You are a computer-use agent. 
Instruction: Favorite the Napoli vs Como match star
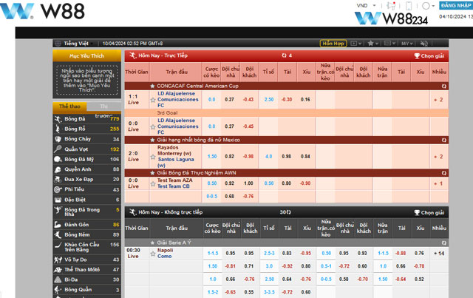pos(153,254)
